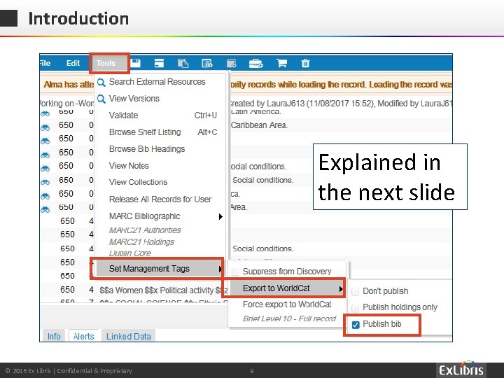Check the Don't publish option
The width and height of the screenshot is (504, 378).
[355, 291]
